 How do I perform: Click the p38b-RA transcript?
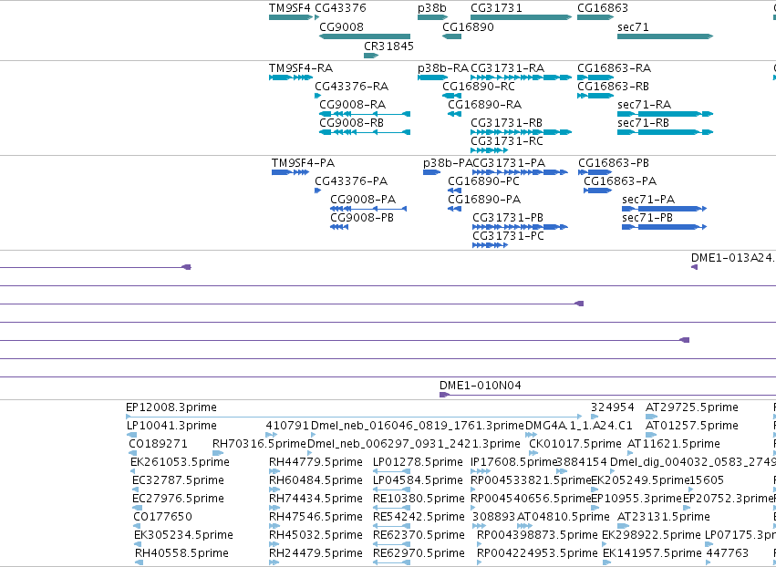432,77
